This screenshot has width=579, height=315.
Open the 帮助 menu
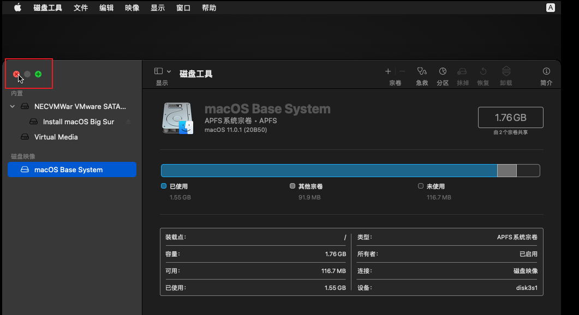(x=209, y=8)
